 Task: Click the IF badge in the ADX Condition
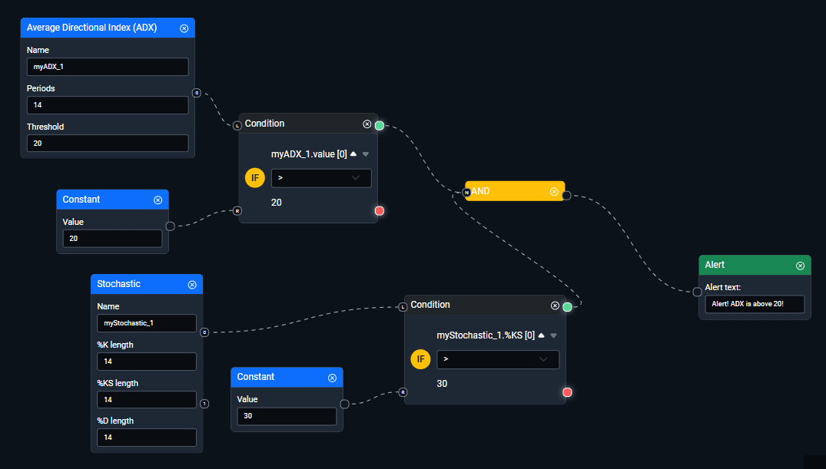pyautogui.click(x=255, y=178)
